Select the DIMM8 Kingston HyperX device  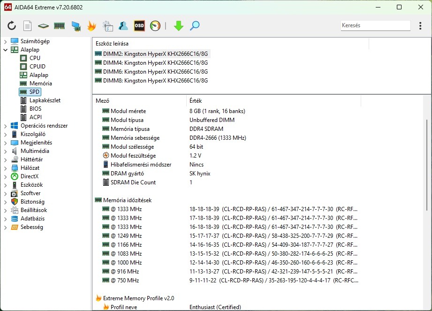click(x=152, y=81)
